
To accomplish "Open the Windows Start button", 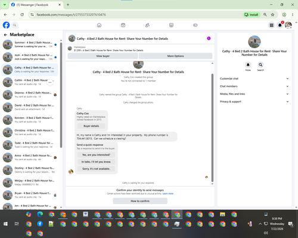I will click(x=5, y=224).
